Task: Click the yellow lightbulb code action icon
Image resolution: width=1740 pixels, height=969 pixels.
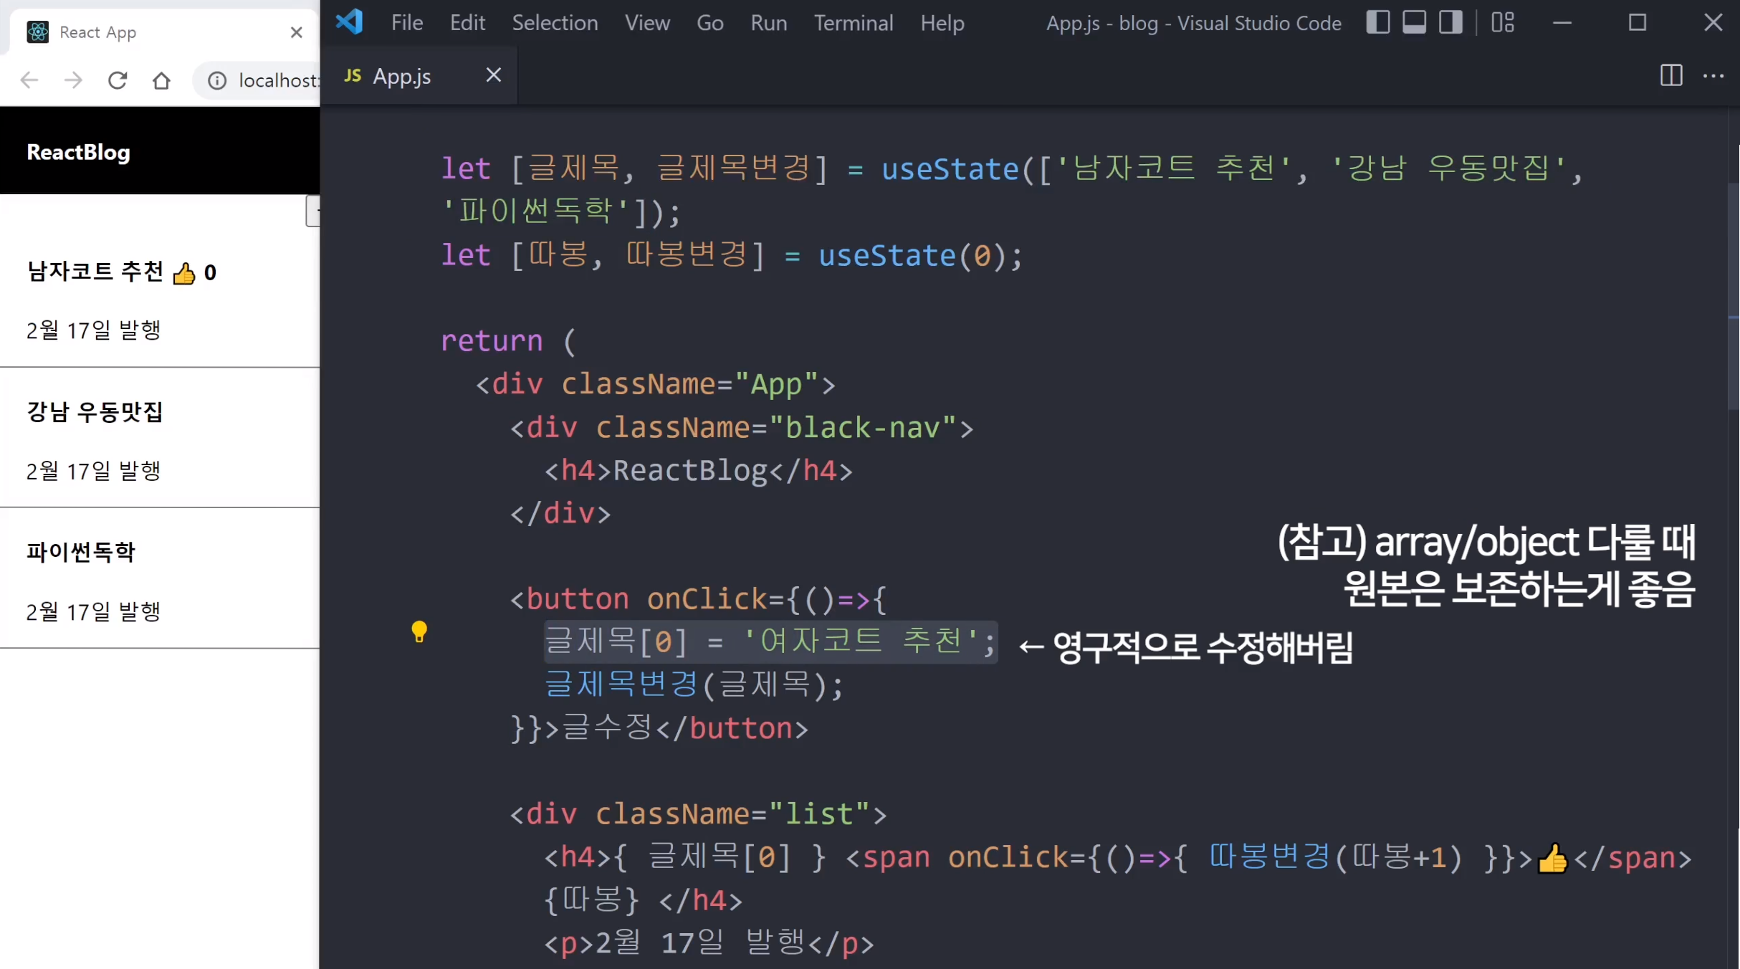Action: click(419, 631)
